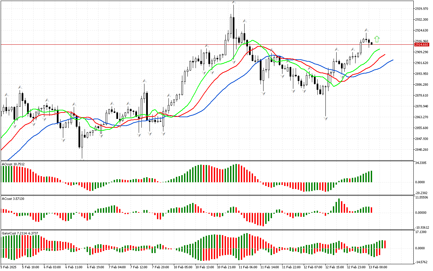Click price level 2932.300 on the scale
Viewport: 433px width, 271px height.
421,19
